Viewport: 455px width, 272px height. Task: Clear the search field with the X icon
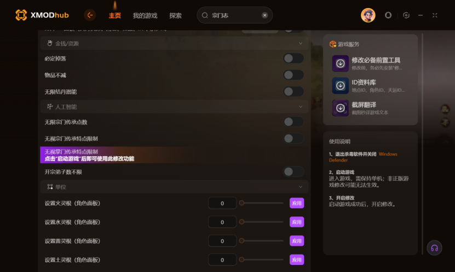[264, 15]
